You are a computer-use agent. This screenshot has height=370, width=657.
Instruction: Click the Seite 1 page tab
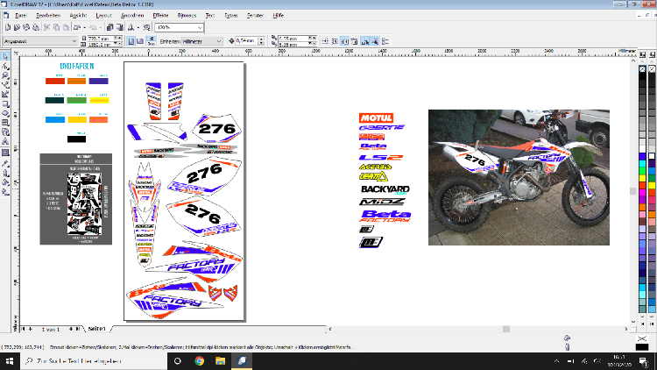click(95, 328)
